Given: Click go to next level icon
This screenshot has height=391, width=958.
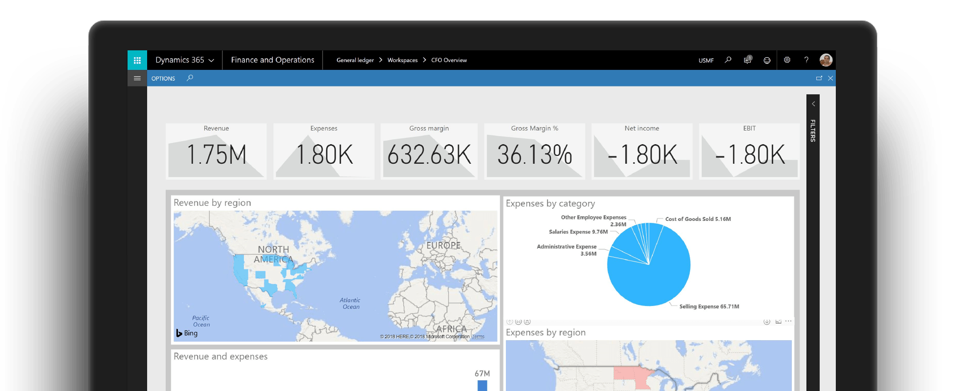Looking at the screenshot, I should [x=519, y=322].
